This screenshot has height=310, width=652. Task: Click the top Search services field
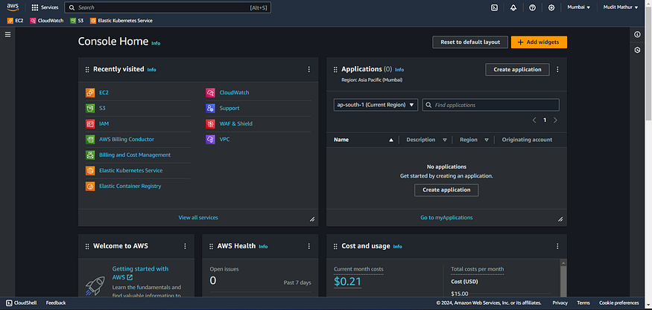point(168,7)
